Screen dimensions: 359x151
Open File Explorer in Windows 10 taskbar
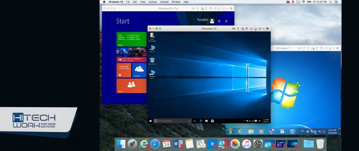coord(206,121)
